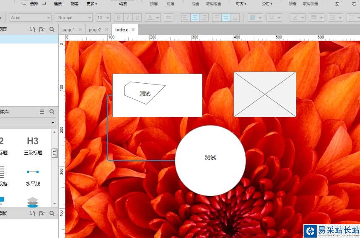This screenshot has height=238, width=360.
Task: Select the paragraph widget icon
Action: pos(2,172)
